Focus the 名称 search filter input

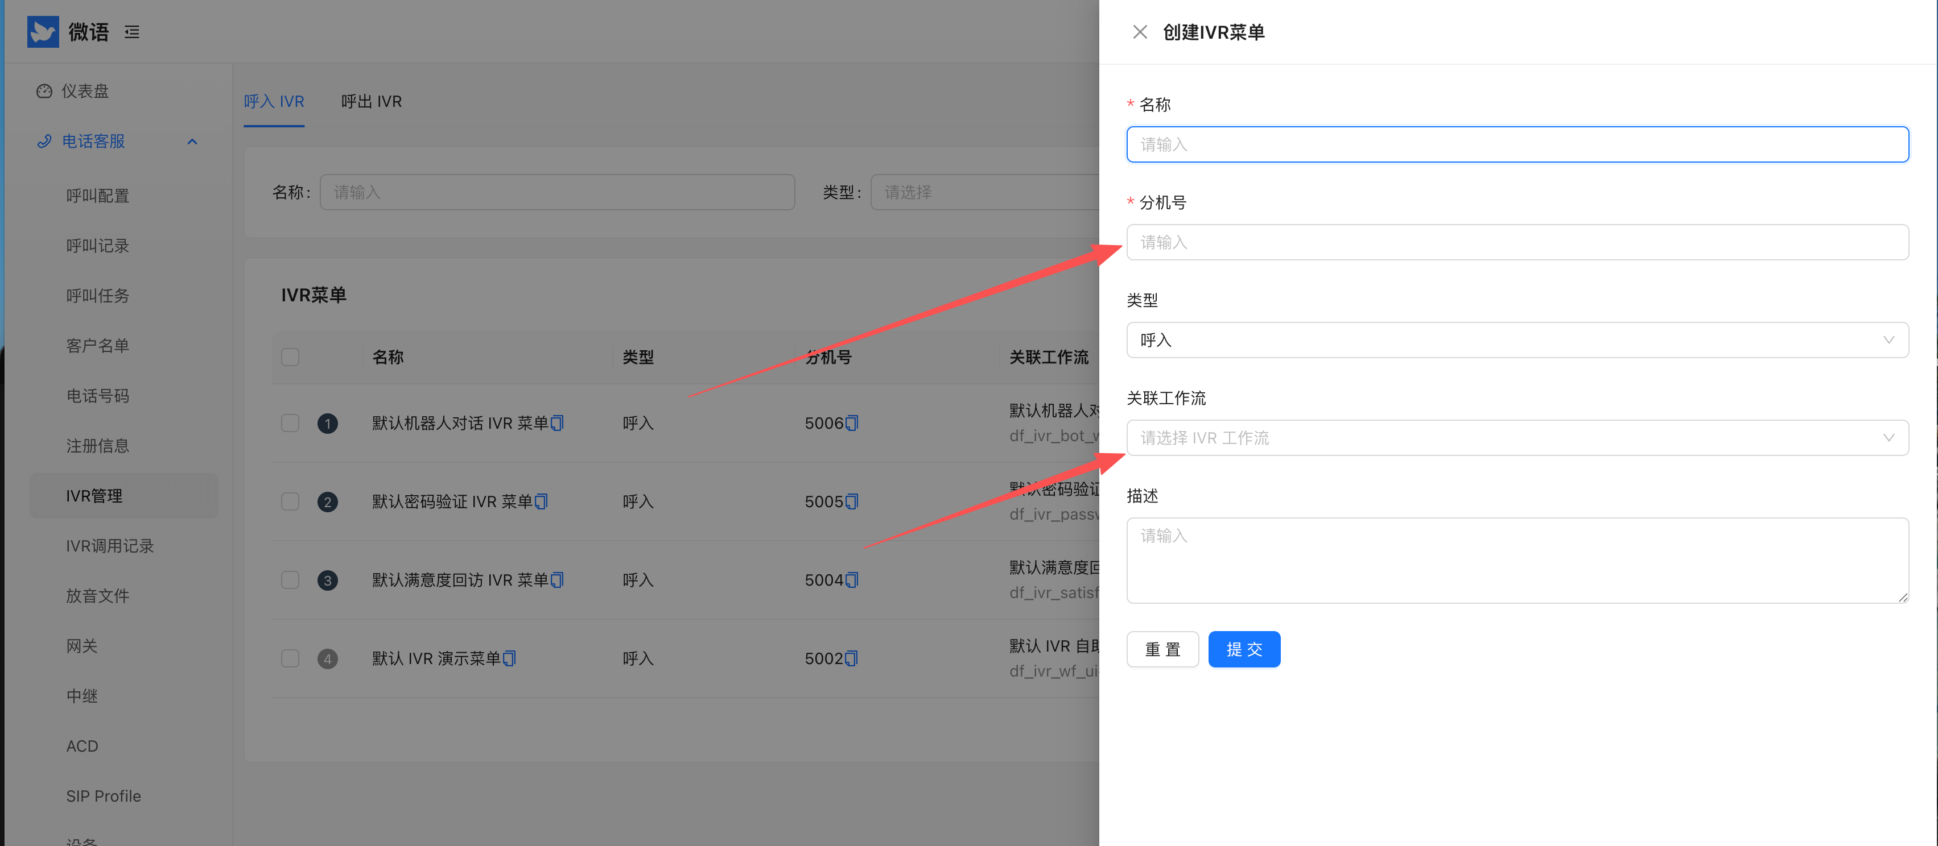558,193
